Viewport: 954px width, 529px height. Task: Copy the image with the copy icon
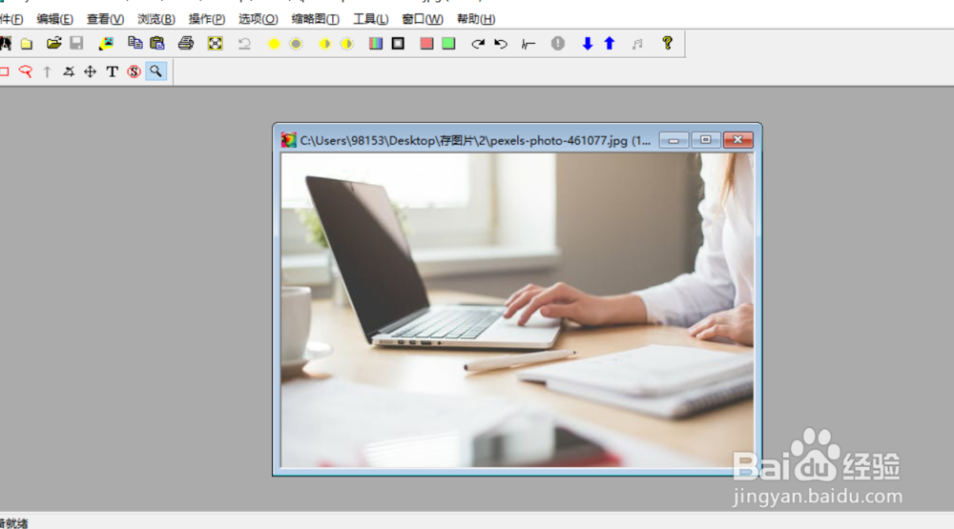click(x=135, y=43)
